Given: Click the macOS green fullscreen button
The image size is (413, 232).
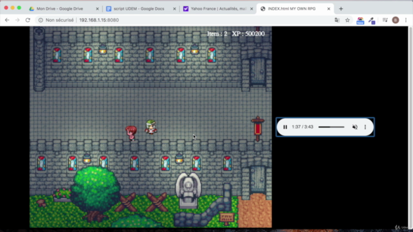Looking at the screenshot, I should pyautogui.click(x=19, y=8).
